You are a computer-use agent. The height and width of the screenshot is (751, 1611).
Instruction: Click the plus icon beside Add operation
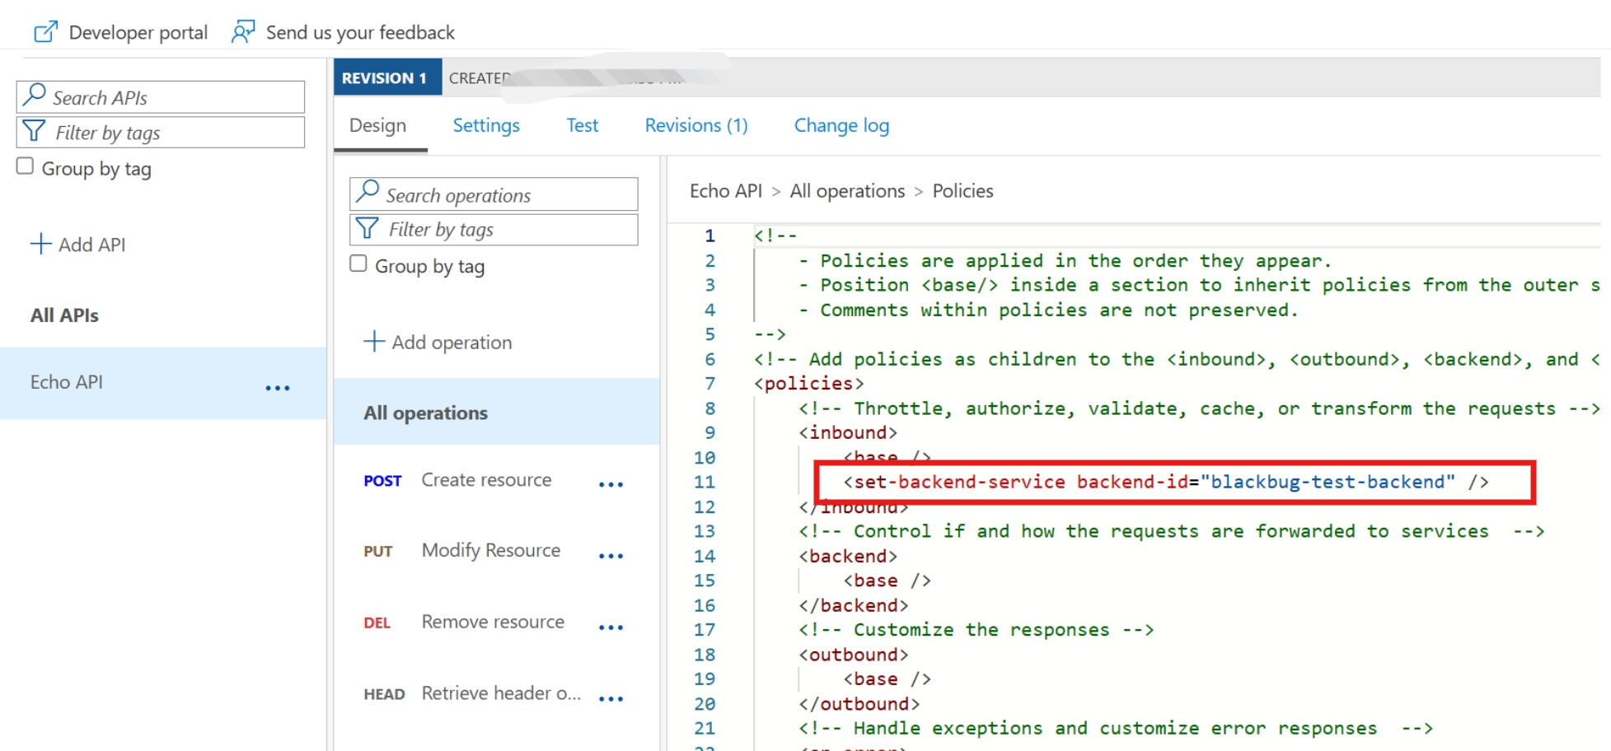click(374, 342)
